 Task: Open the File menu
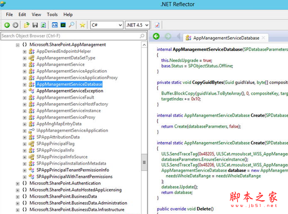pyautogui.click(x=9, y=15)
